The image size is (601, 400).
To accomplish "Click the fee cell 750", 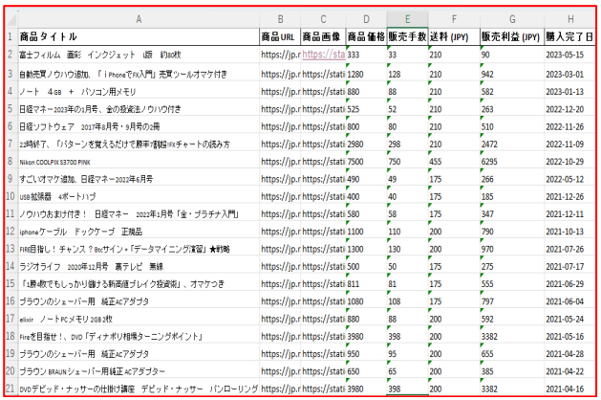I will [x=407, y=162].
